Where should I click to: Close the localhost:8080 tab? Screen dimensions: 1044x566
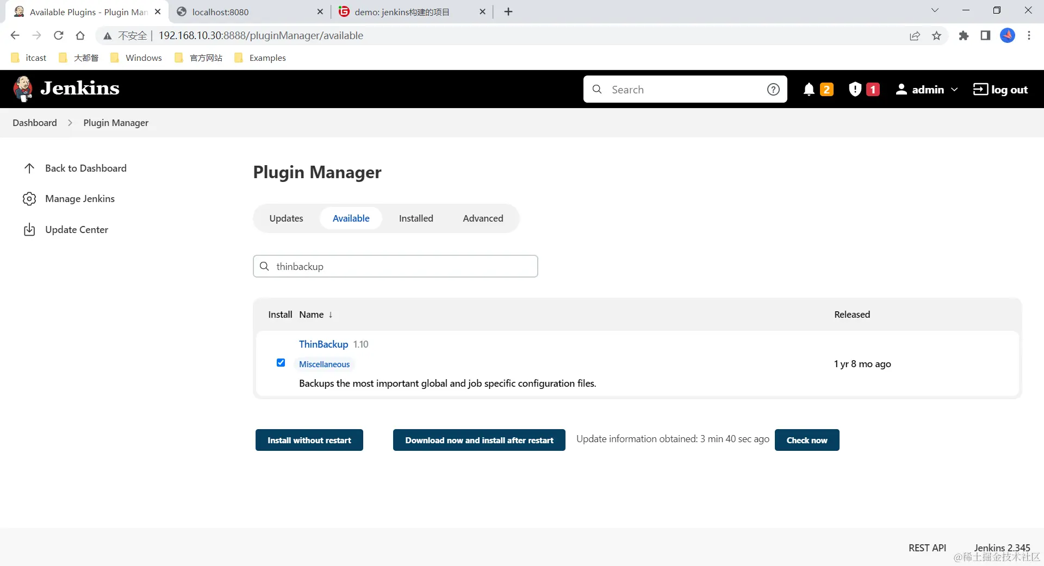point(320,12)
